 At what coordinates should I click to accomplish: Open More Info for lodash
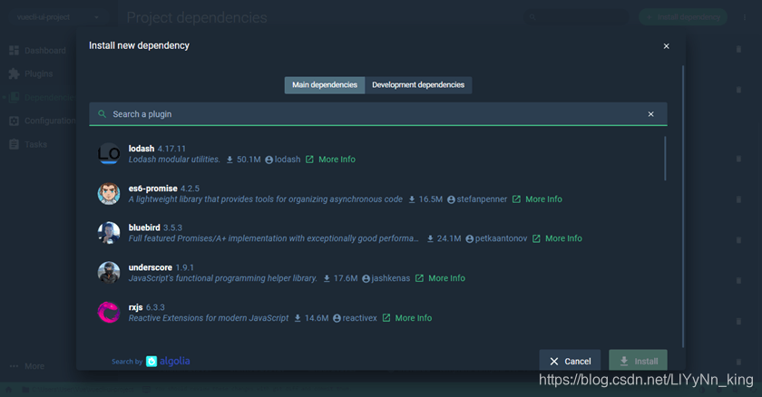coord(337,160)
